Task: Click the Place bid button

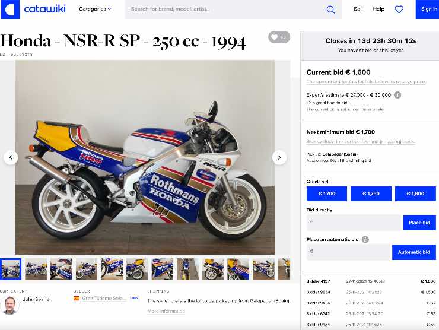Action: pyautogui.click(x=419, y=223)
